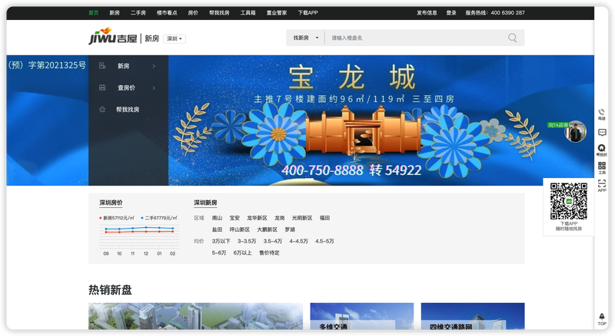615x336 pixels.
Task: Select price range 5-6万
Action: [219, 253]
